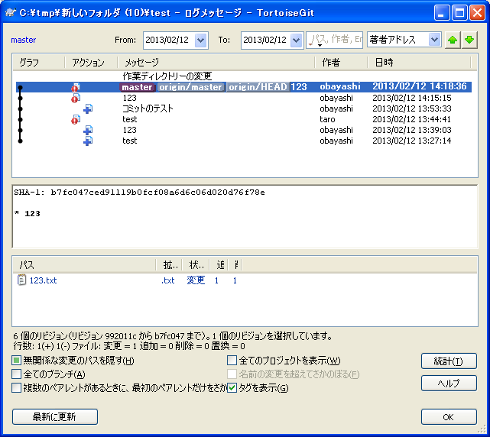Uncheck the タグを表示 checkbox

point(232,388)
